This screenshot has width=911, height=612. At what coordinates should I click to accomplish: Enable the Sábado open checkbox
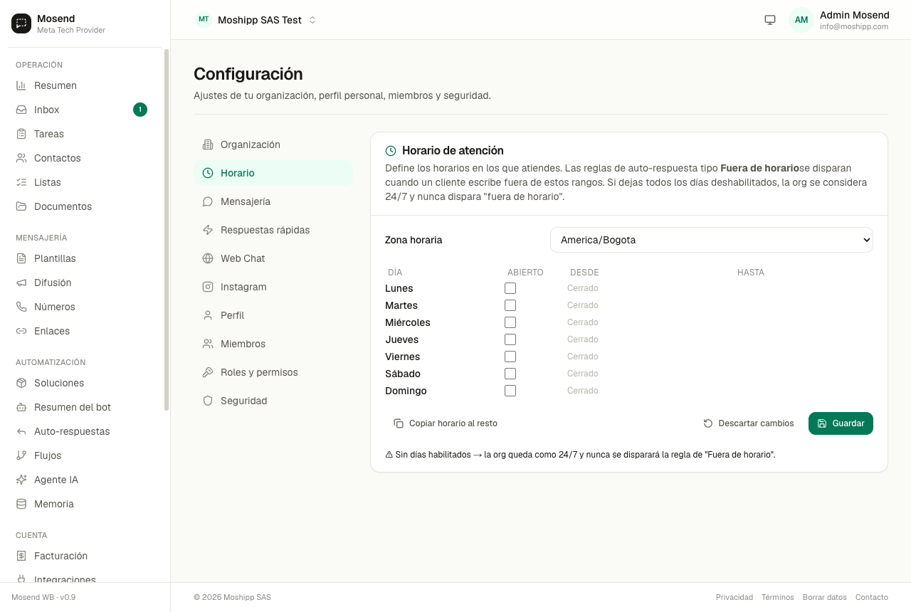coord(510,374)
